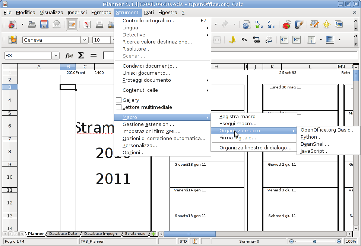The width and height of the screenshot is (361, 246).
Task: Expand the Lingua submenu
Action: point(162,28)
